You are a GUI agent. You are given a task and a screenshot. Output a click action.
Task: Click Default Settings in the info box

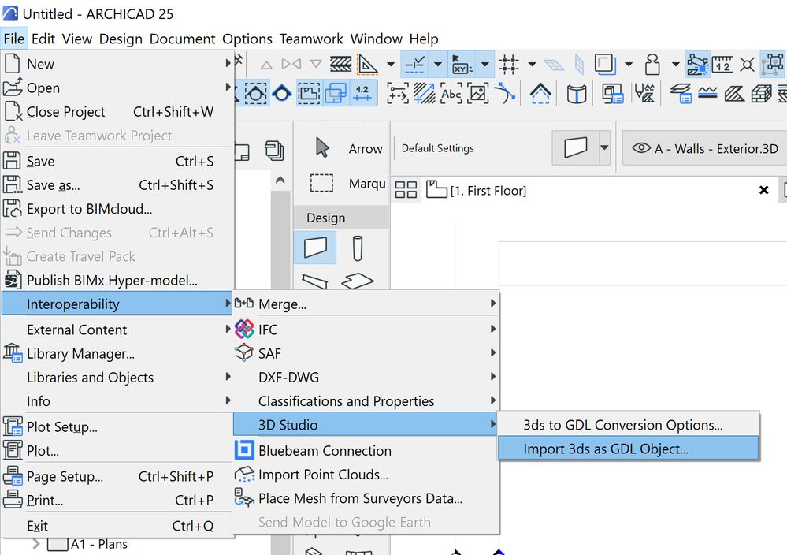pyautogui.click(x=438, y=148)
